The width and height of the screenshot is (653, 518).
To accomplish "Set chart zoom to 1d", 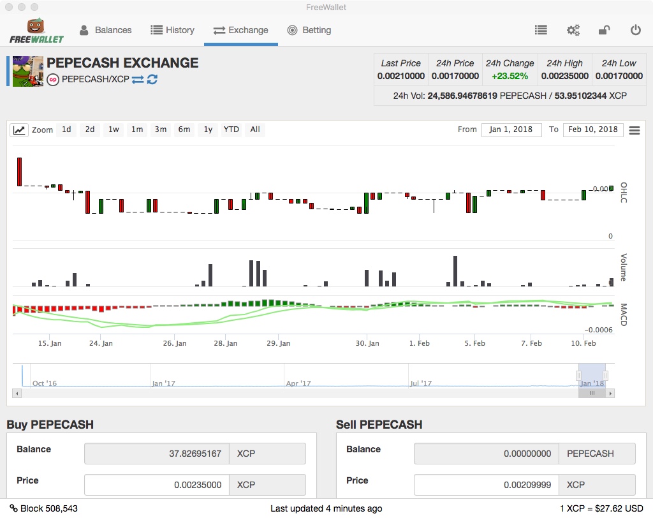I will [66, 129].
